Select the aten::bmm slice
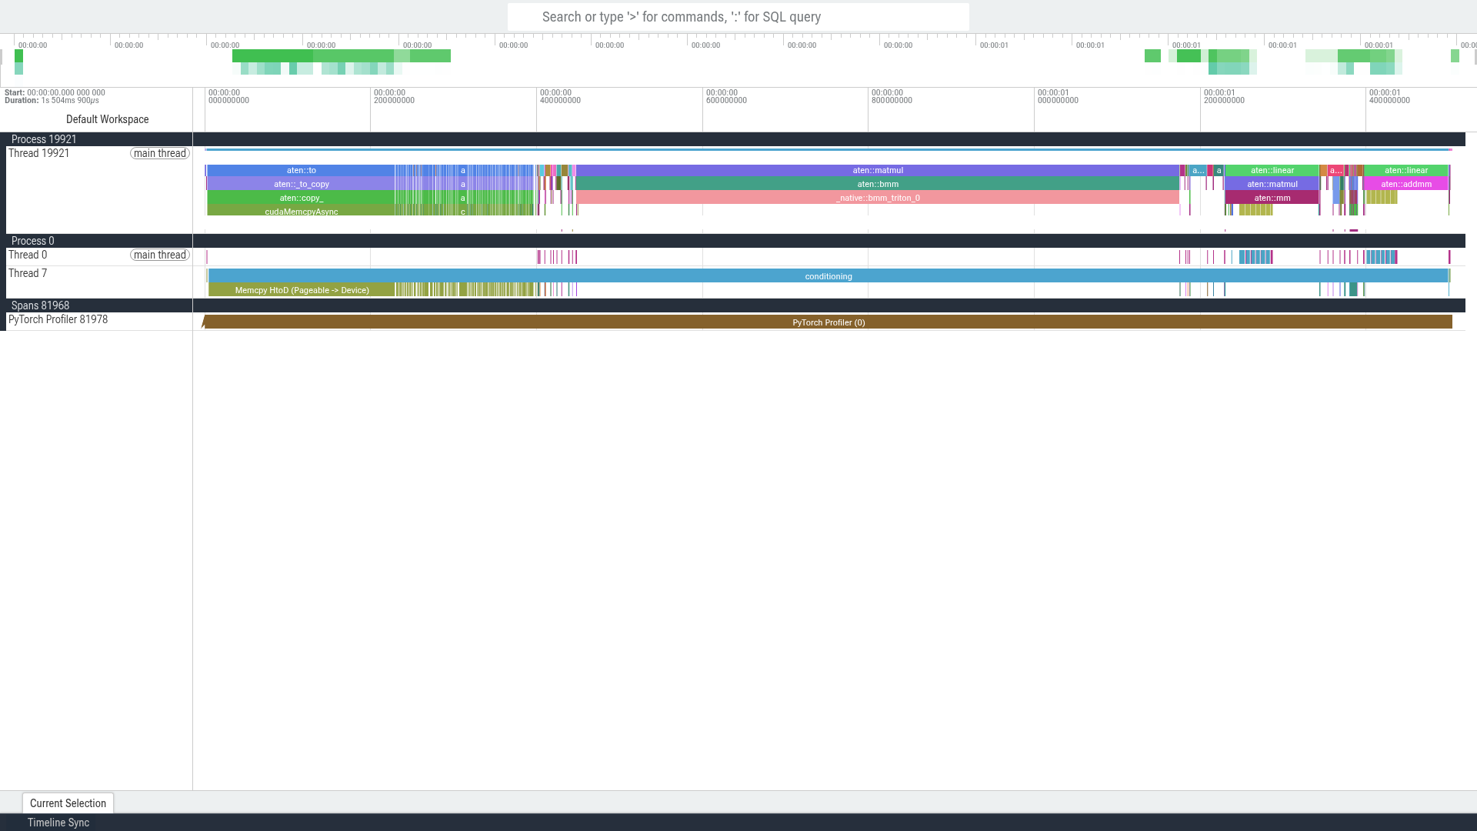The image size is (1477, 831). click(x=878, y=184)
